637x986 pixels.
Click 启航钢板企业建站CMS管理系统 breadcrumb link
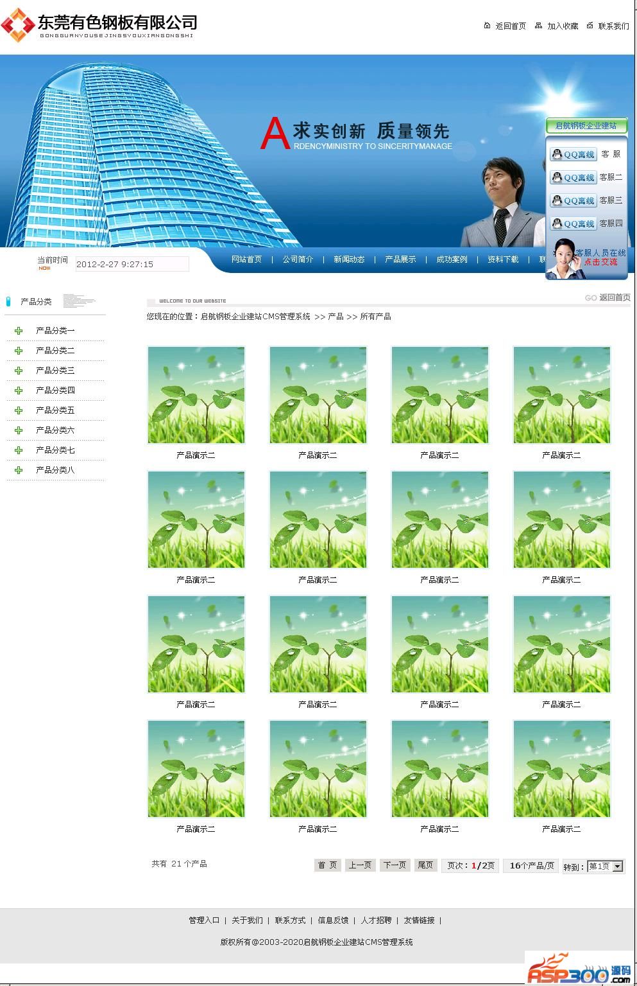255,317
